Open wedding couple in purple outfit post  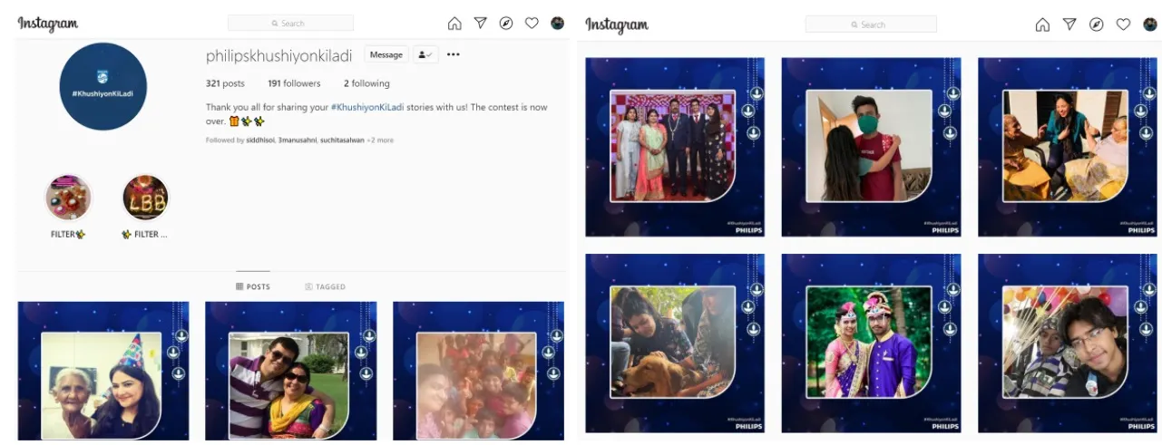tap(871, 343)
